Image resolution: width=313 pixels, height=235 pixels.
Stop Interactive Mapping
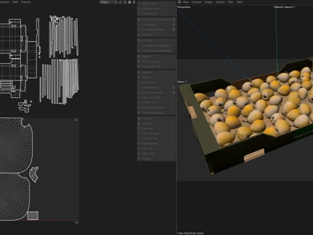pyautogui.click(x=156, y=50)
